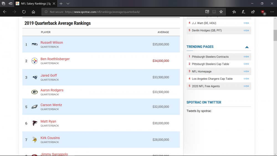View 2020 NFL Free Agents page
This screenshot has width=277, height=156.
246,86
